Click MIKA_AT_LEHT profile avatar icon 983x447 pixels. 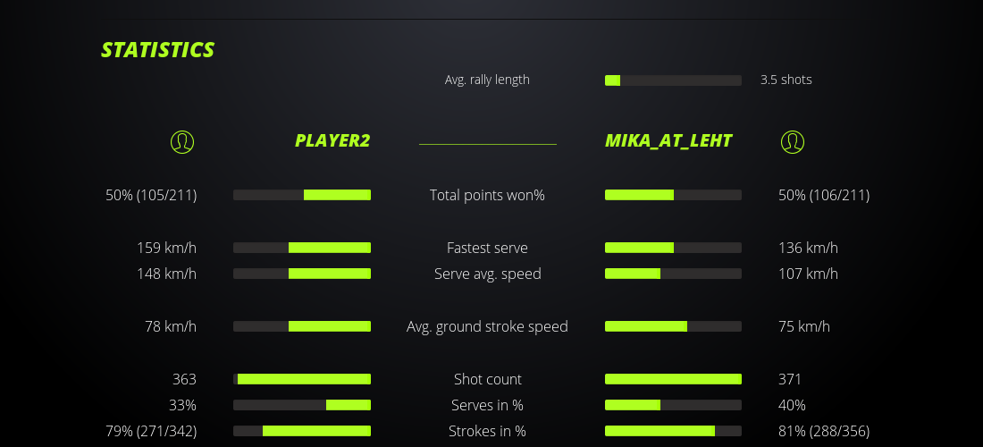792,141
